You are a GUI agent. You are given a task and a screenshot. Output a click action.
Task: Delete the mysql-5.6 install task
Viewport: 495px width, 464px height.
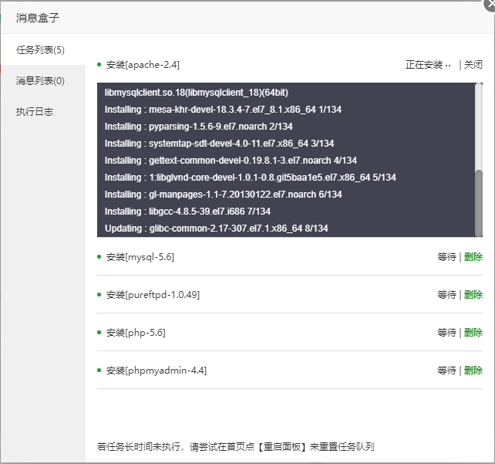[x=473, y=256]
